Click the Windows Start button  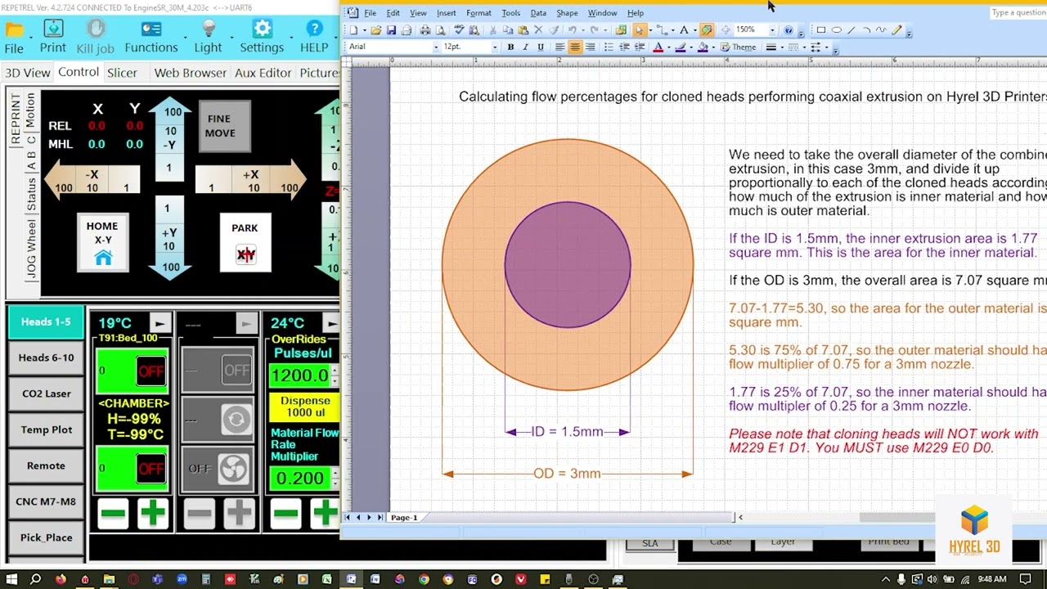coord(11,579)
